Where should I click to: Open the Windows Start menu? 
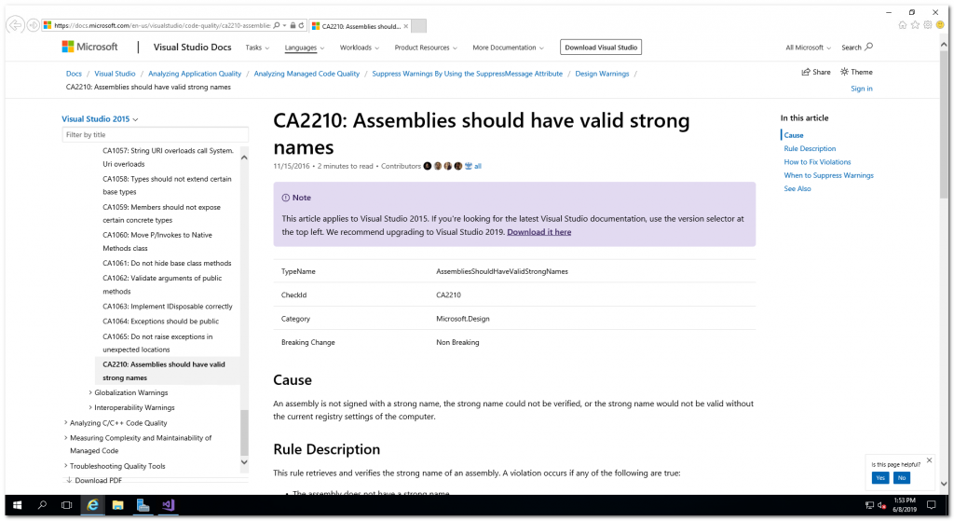[17, 505]
